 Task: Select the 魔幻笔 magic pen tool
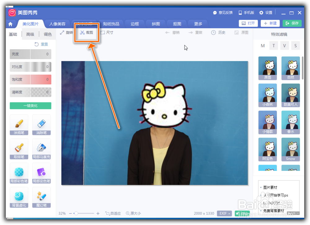pyautogui.click(x=42, y=197)
